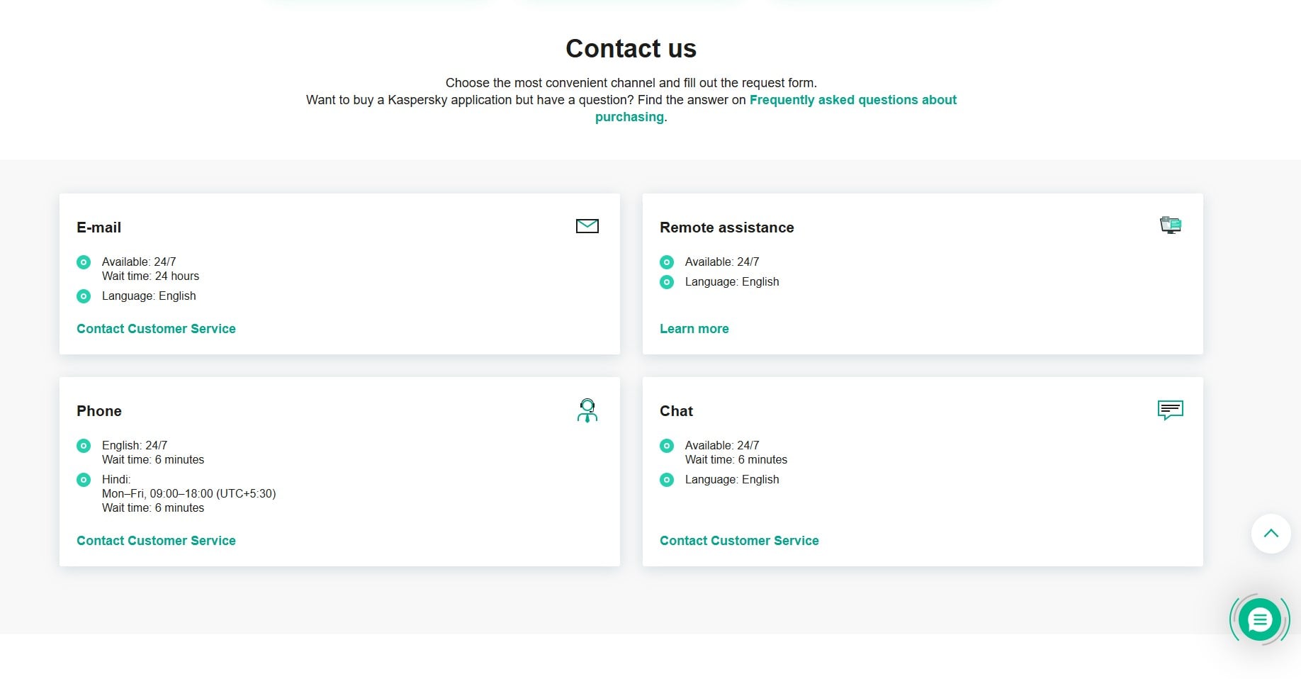Click Contact Customer Service under E-mail
Viewport: 1301px width, 679px height.
click(x=156, y=328)
